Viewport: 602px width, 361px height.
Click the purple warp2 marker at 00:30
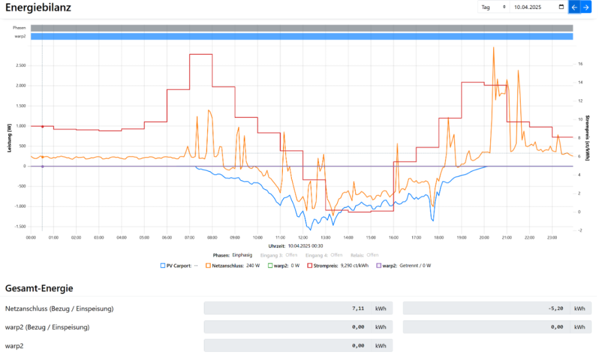[42, 166]
